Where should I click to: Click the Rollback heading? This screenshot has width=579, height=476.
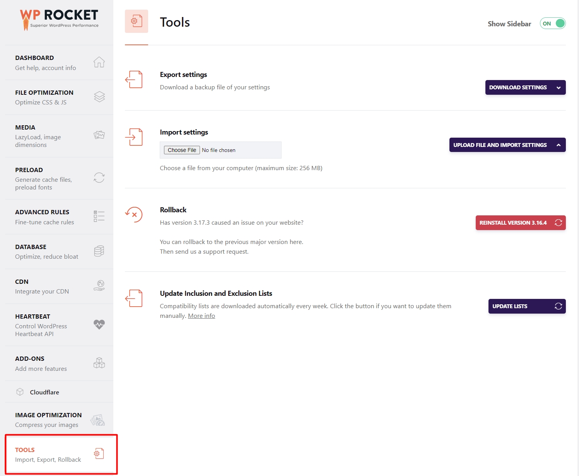(173, 210)
